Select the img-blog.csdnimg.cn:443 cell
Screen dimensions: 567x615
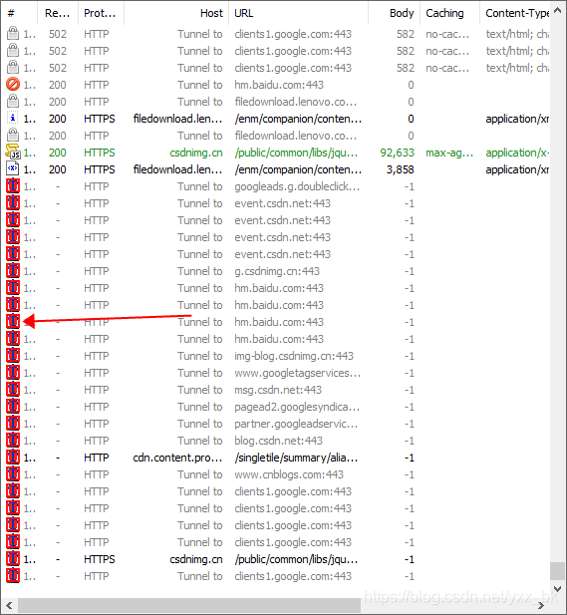(294, 356)
